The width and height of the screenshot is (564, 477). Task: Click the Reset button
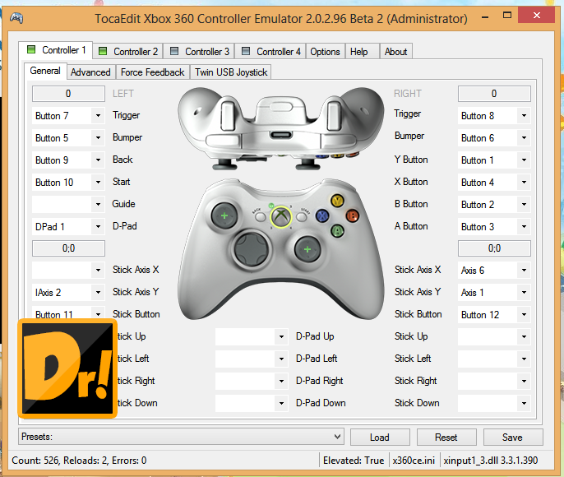(446, 437)
